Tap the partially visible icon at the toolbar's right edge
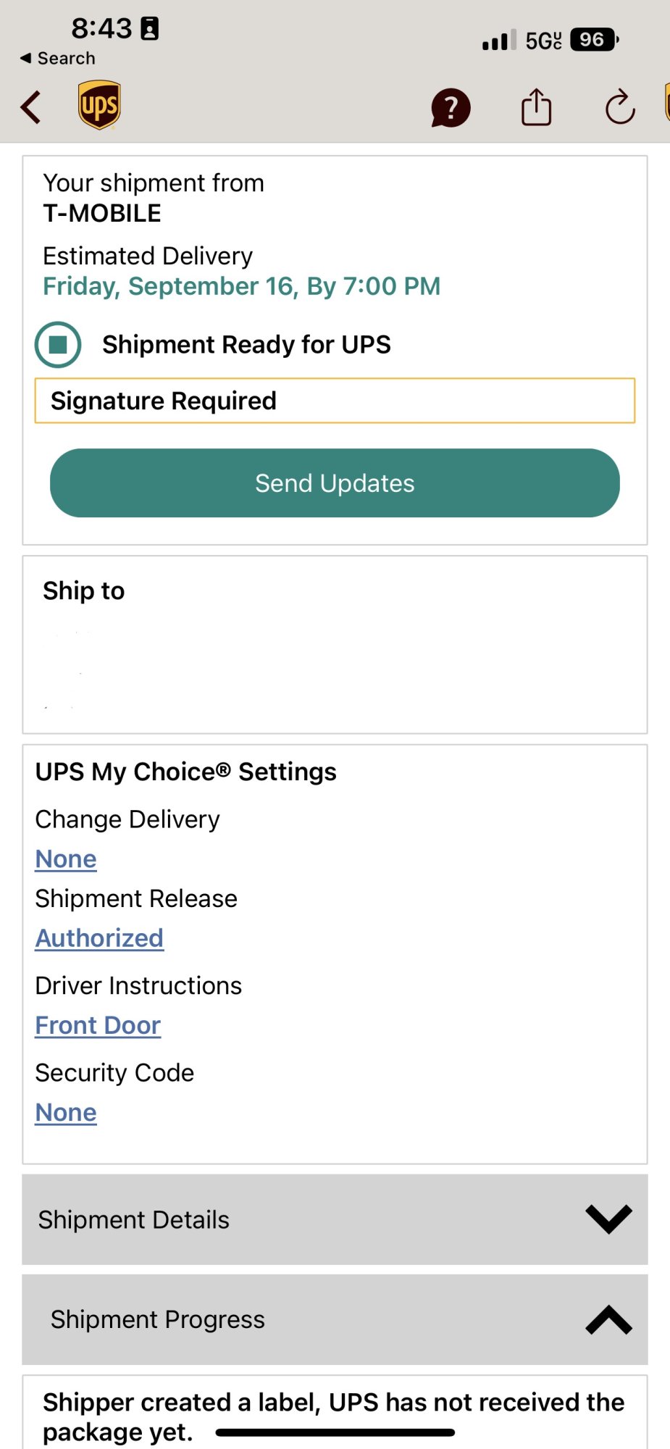 [x=666, y=102]
